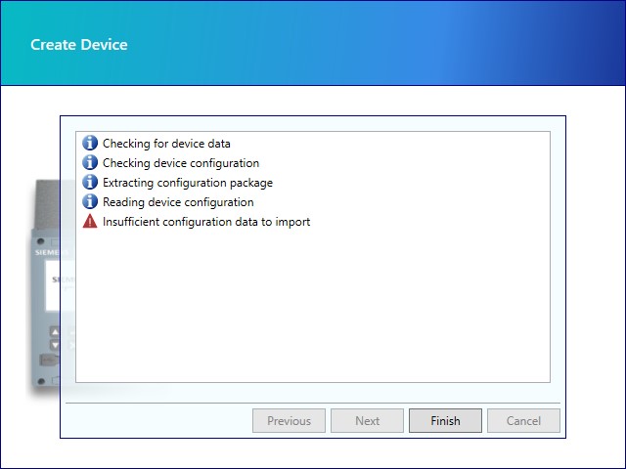Select the "Checking for device data" log entry
The height and width of the screenshot is (469, 626).
pyautogui.click(x=166, y=144)
